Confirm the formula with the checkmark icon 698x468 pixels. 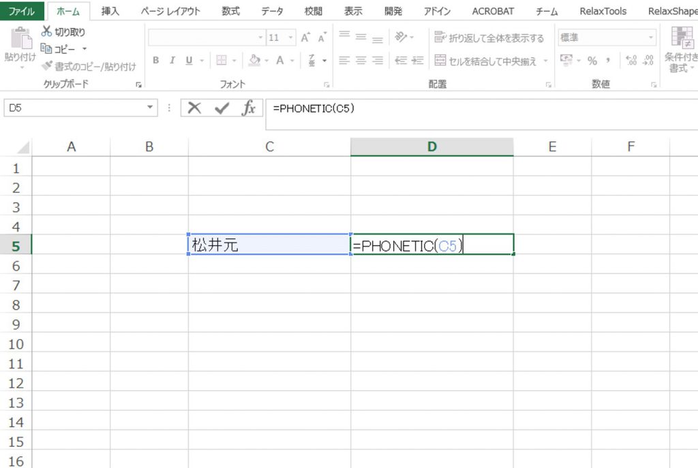point(222,108)
